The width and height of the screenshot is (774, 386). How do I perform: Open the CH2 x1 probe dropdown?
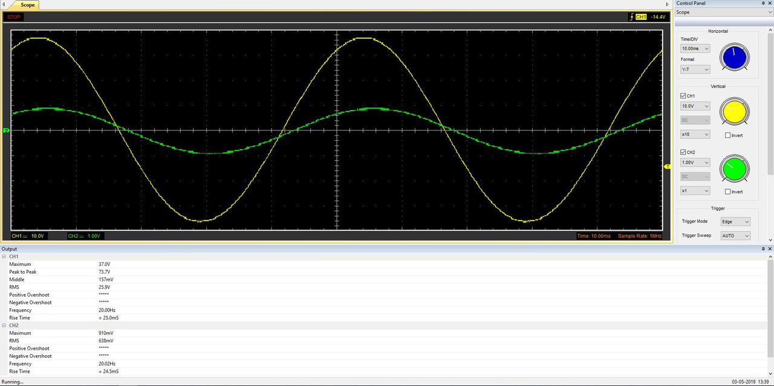click(x=695, y=191)
